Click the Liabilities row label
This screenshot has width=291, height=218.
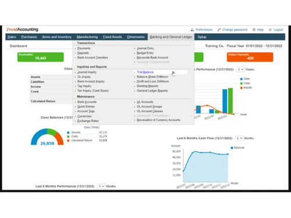(x=37, y=82)
